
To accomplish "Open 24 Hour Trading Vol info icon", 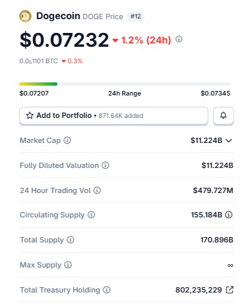I will pos(97,190).
